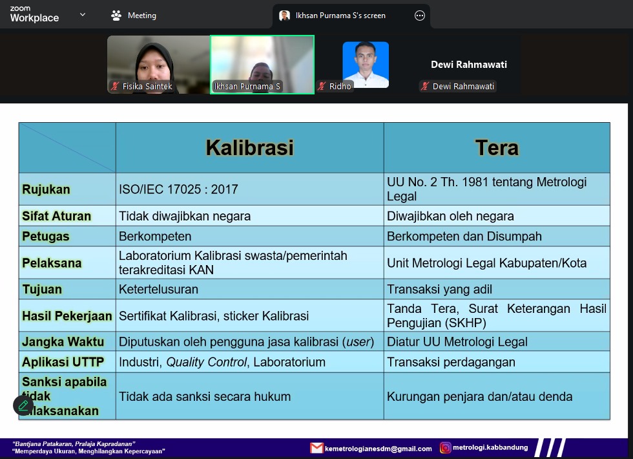Click the muted microphone icon on Ridho
Image resolution: width=633 pixels, height=459 pixels.
pos(322,86)
